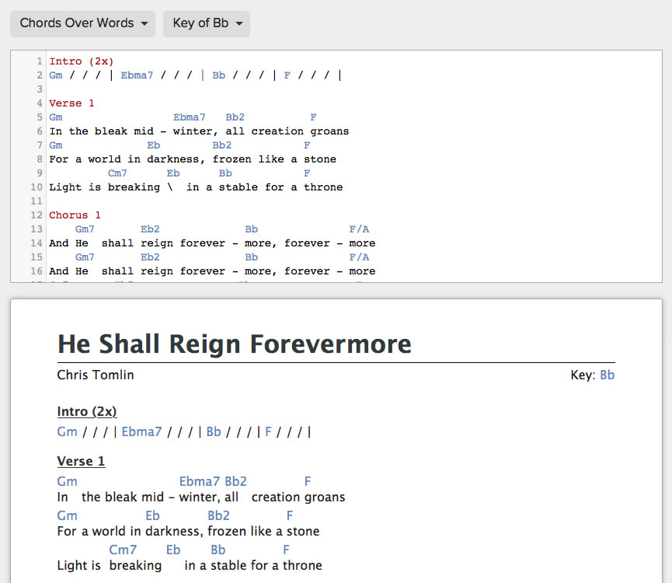Click the Bb link beside Key in preview

pos(607,375)
